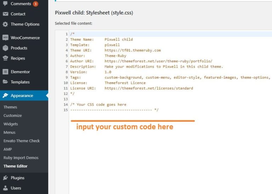The image size is (272, 194).
Task: Click the 'License: Themeforest Licence' line
Action: [108, 83]
